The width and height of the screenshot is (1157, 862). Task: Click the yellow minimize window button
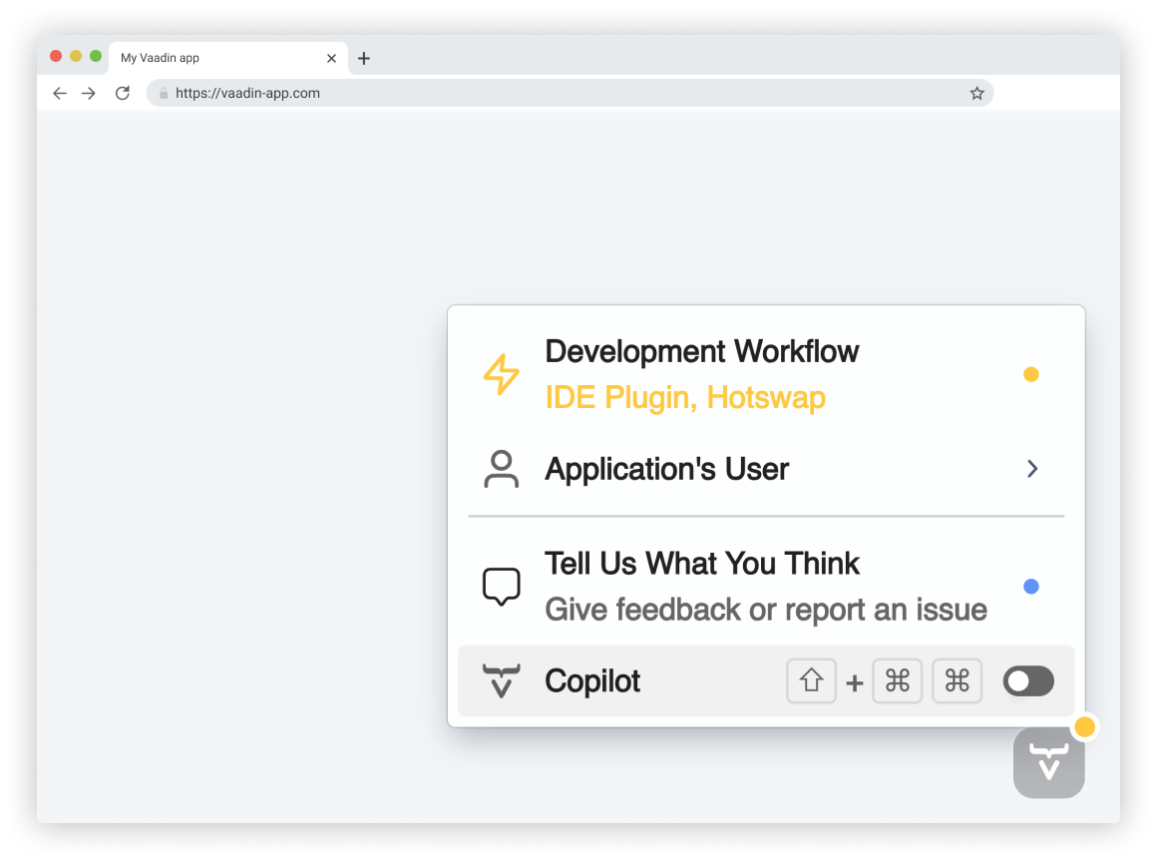(75, 56)
